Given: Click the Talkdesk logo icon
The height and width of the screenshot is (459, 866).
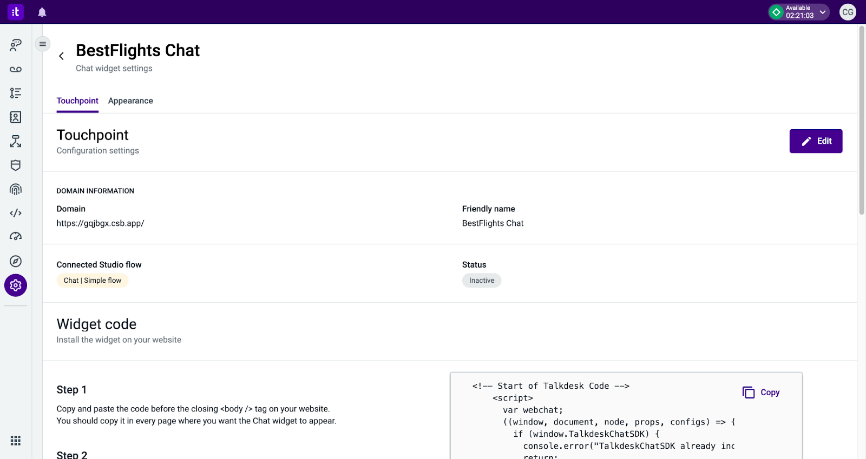Looking at the screenshot, I should (x=15, y=11).
